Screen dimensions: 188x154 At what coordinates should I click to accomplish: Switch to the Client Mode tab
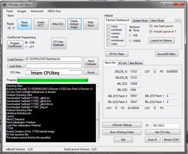(157, 21)
